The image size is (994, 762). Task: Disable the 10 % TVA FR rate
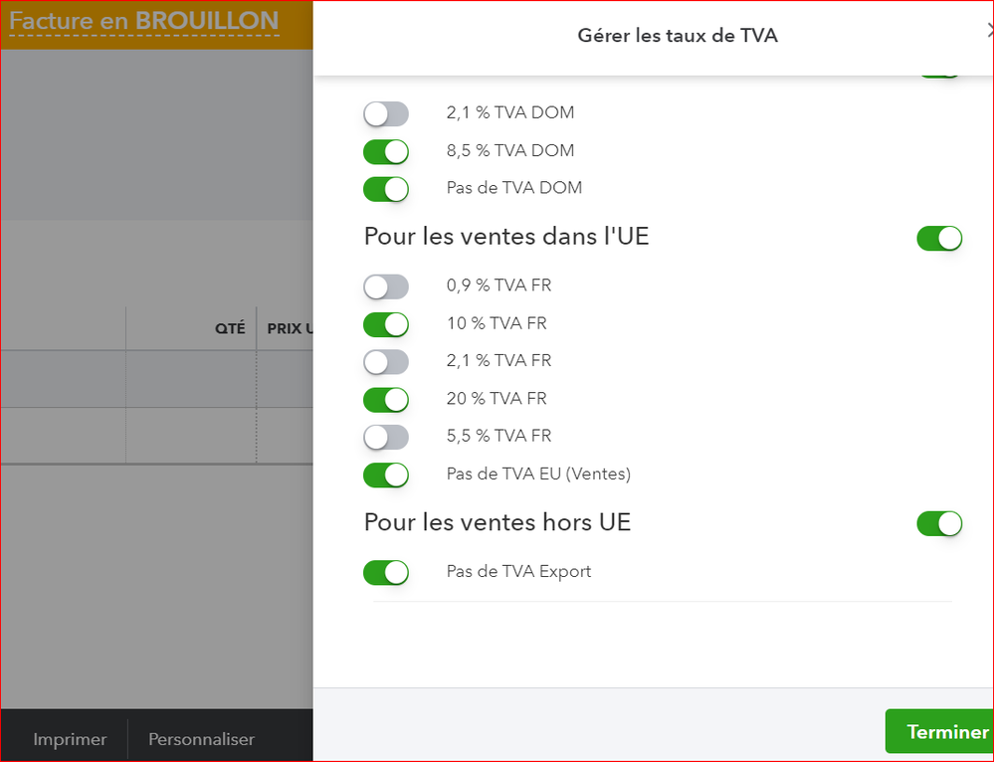click(386, 324)
